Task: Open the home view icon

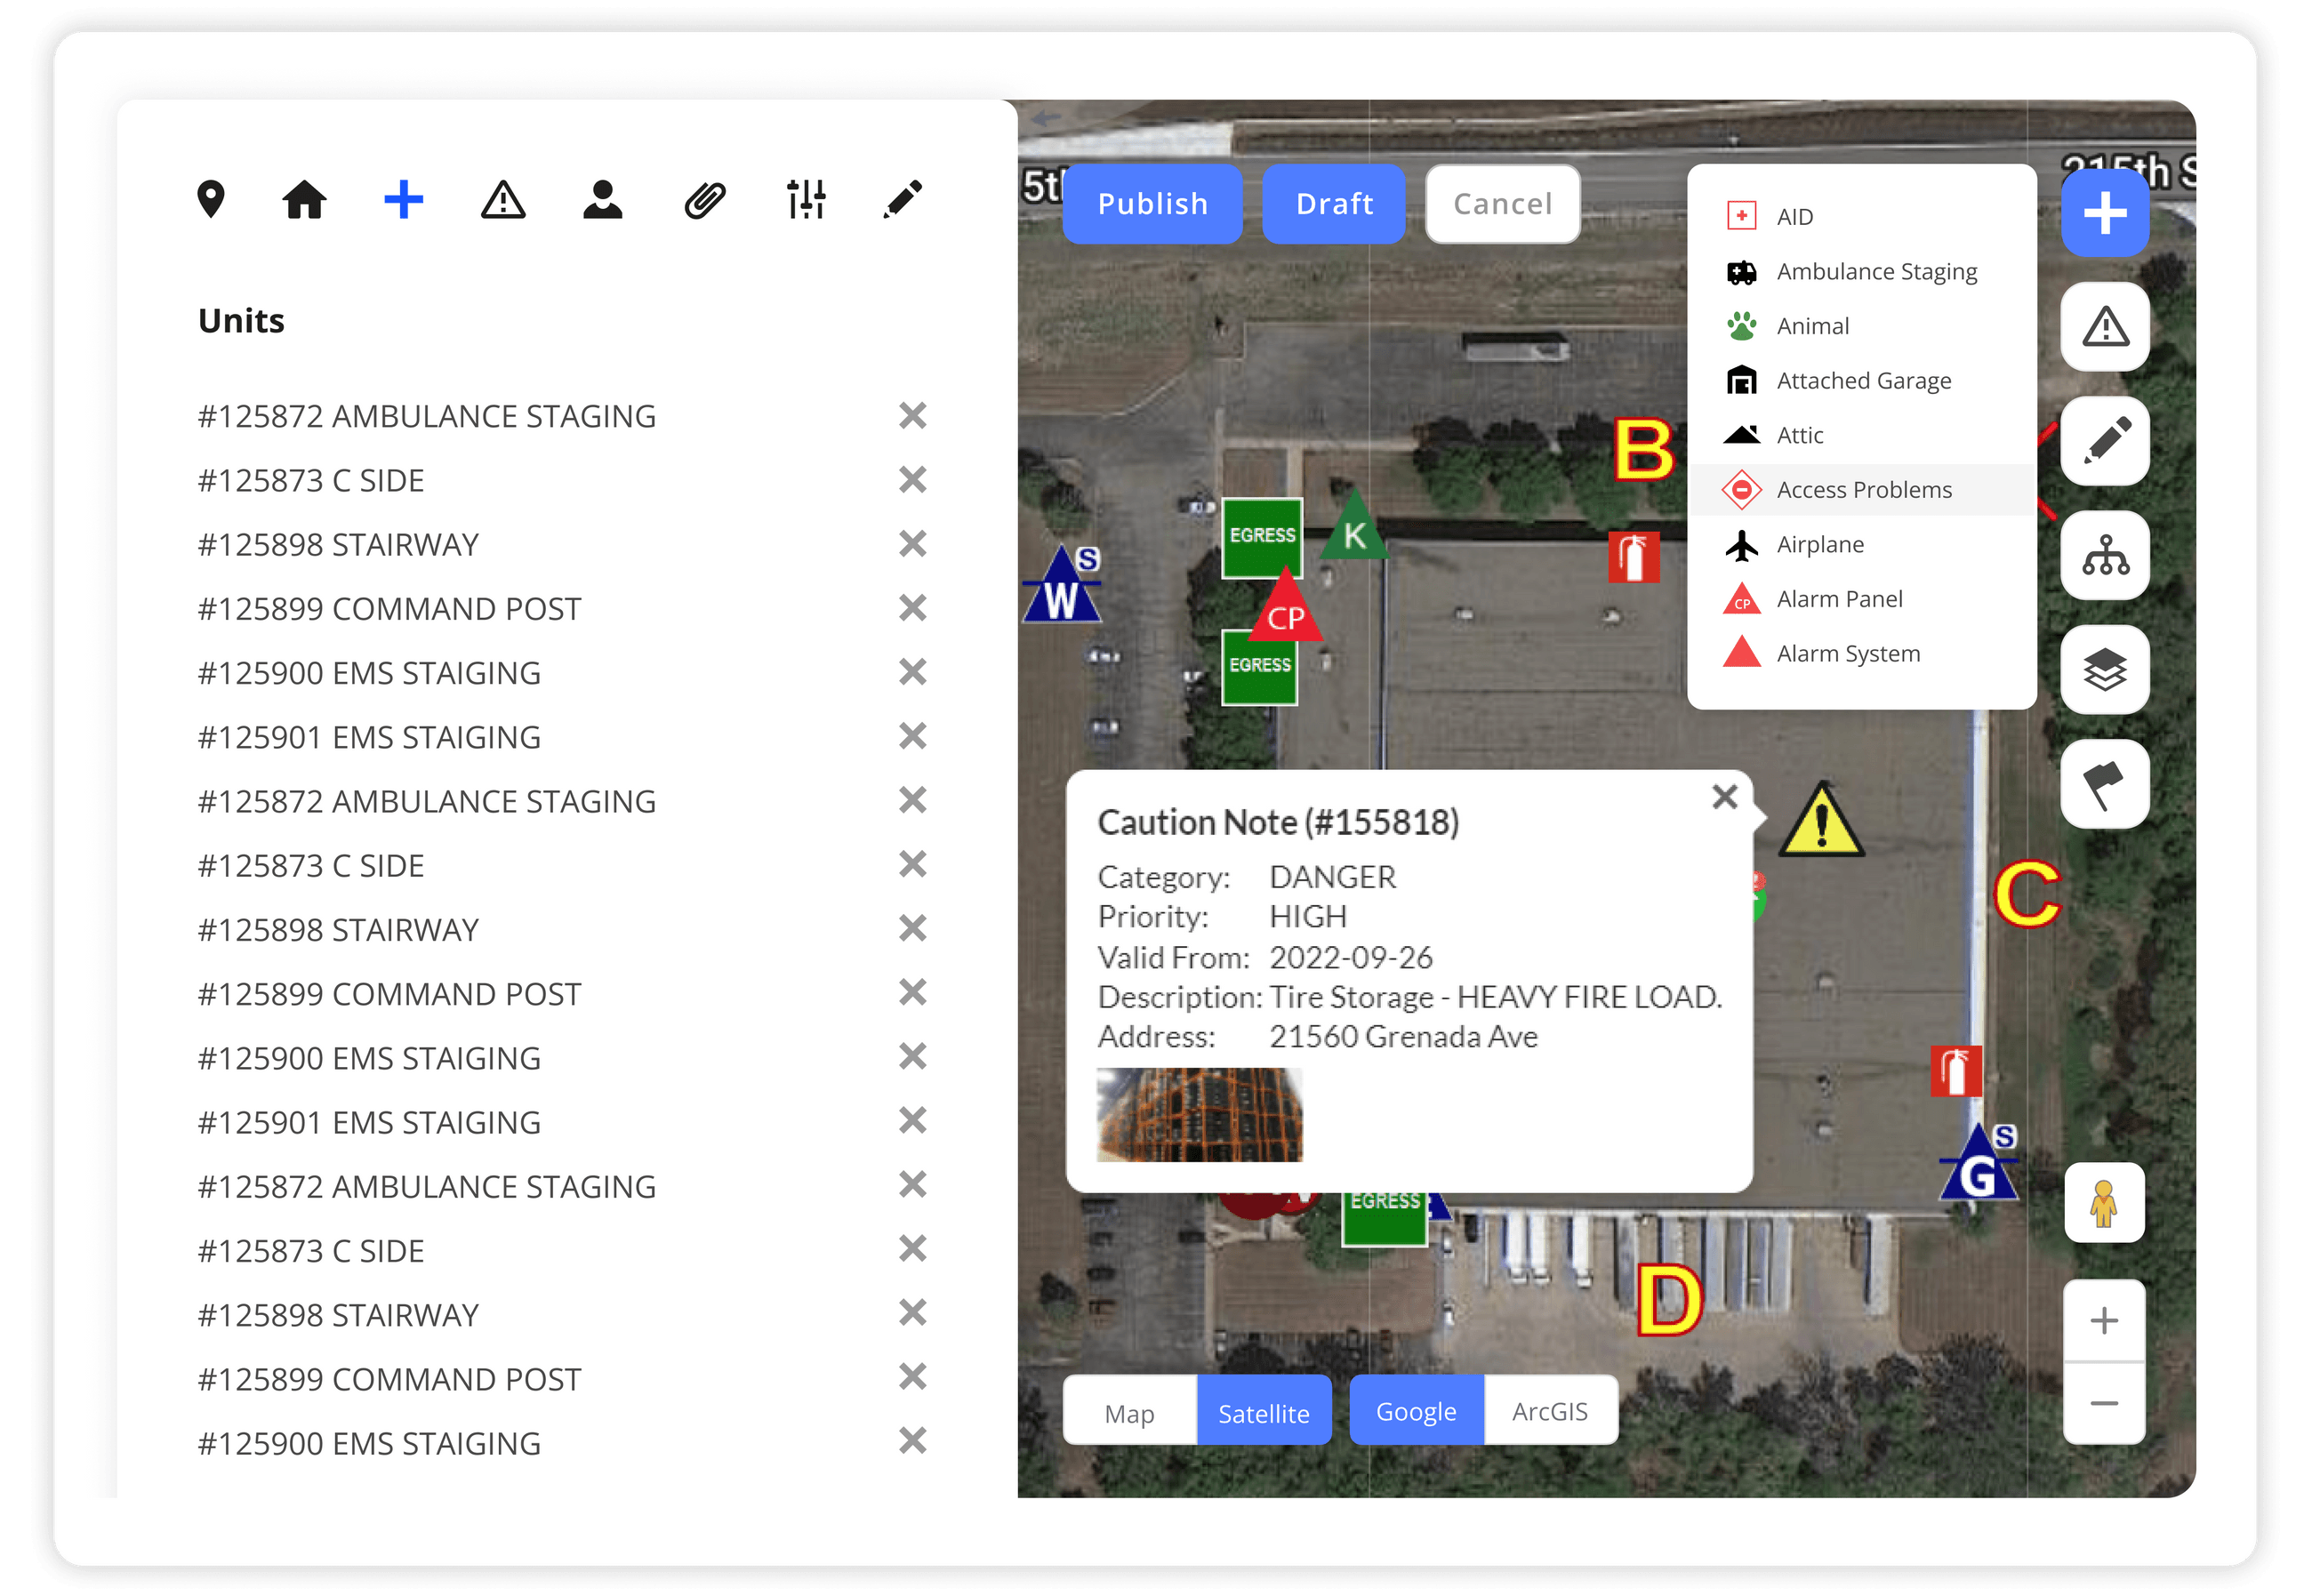Action: click(x=304, y=200)
